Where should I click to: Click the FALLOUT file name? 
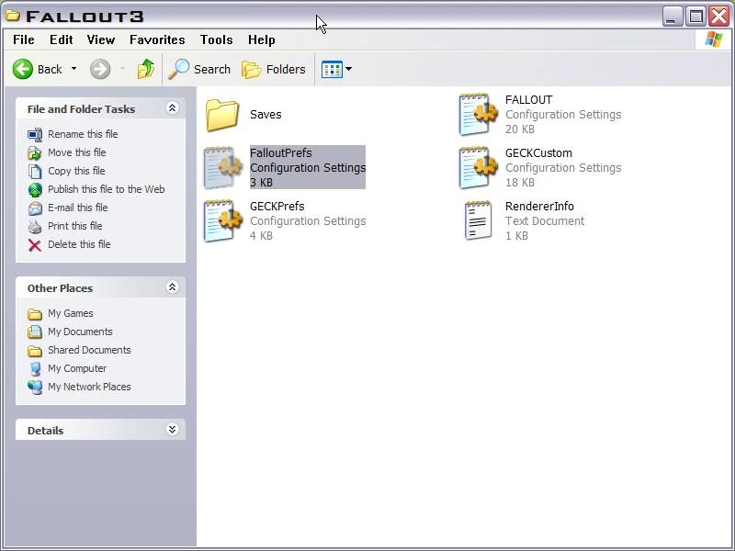529,100
